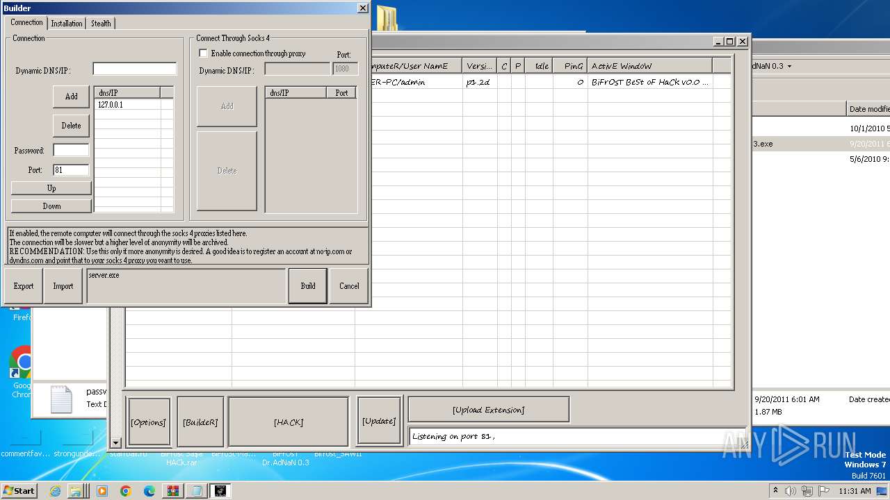
Task: Switch to the Connection tab
Action: click(26, 23)
